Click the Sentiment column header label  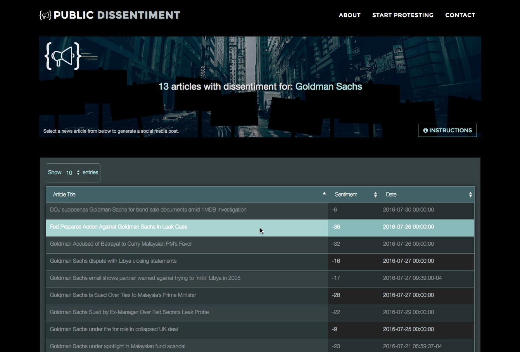click(x=346, y=194)
